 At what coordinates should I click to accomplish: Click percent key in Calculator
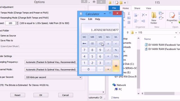[x=116, y=50]
